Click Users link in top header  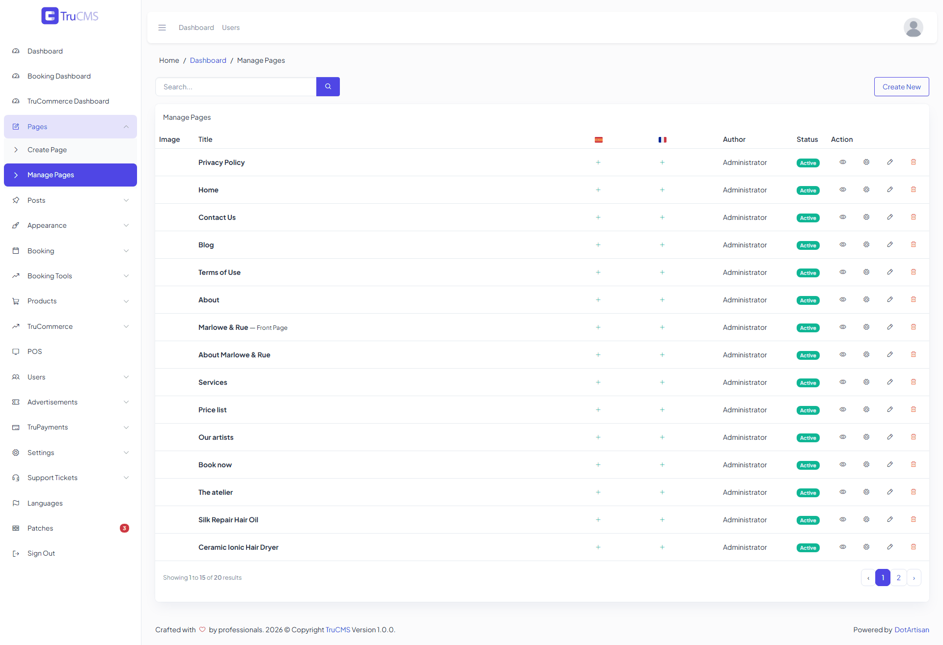(x=231, y=27)
